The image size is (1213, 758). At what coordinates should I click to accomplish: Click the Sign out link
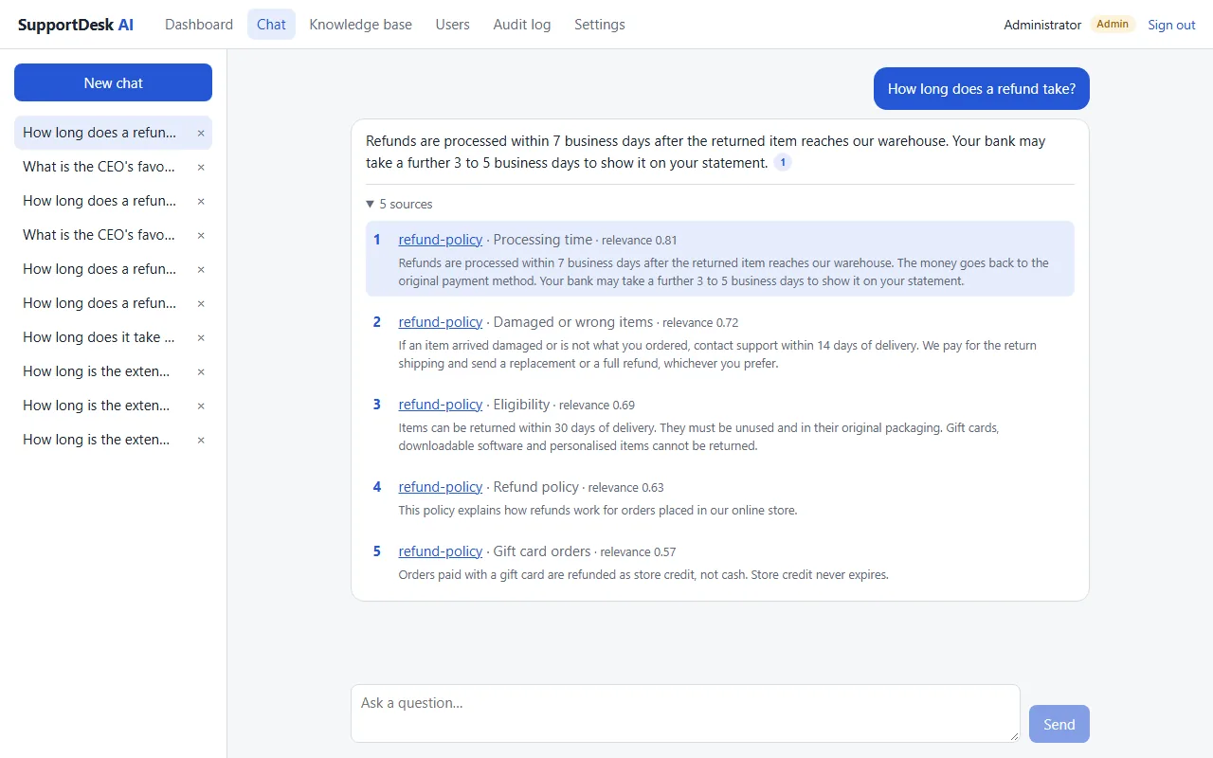click(1171, 25)
